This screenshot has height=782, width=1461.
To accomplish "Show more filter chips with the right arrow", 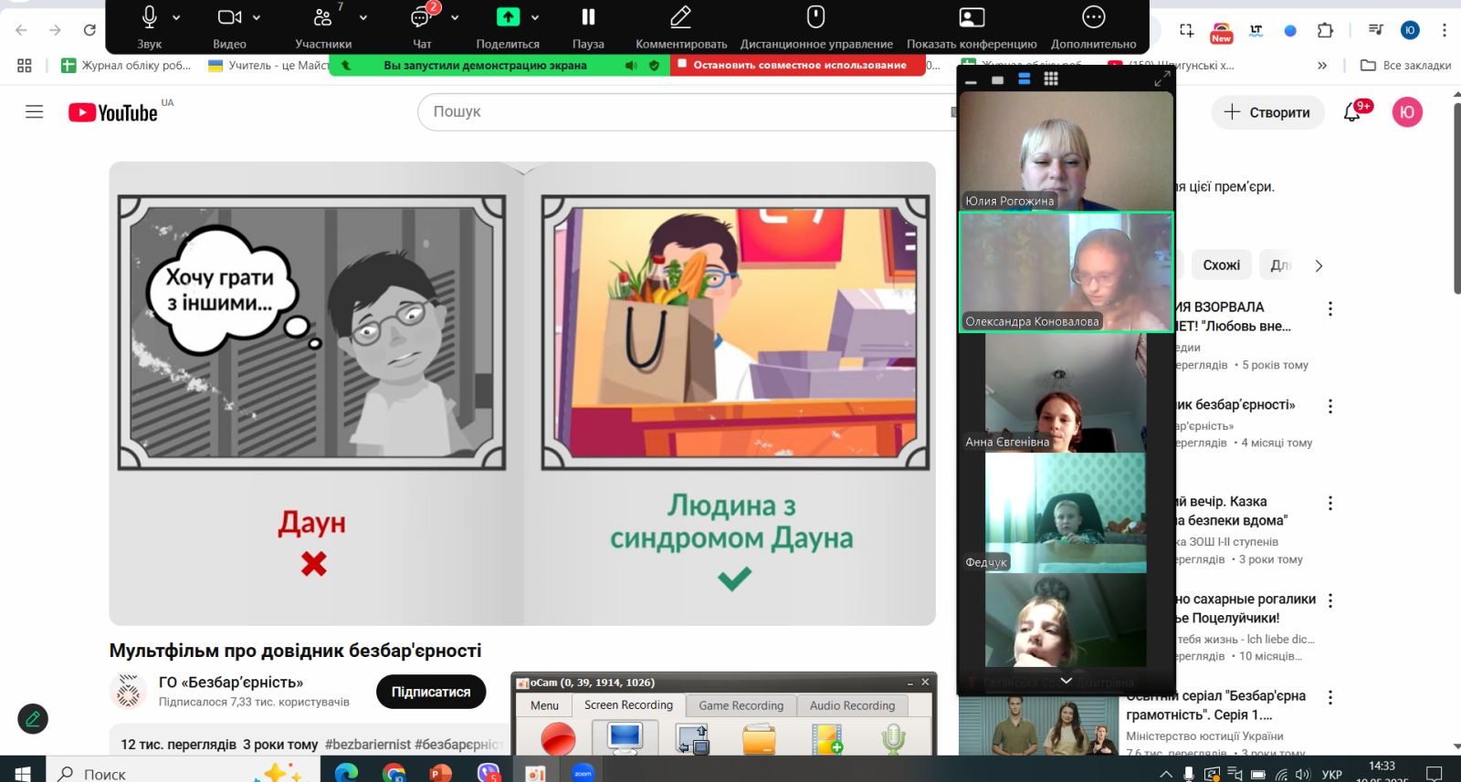I will coord(1319,266).
